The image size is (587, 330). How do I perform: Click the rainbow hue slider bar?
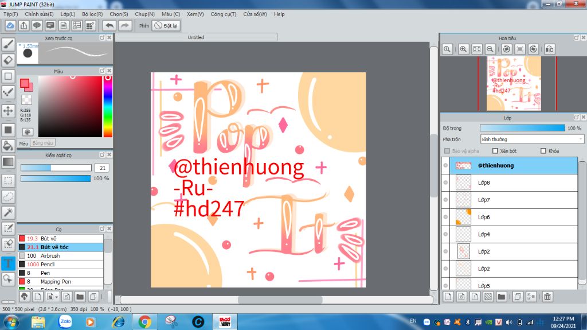tap(108, 107)
